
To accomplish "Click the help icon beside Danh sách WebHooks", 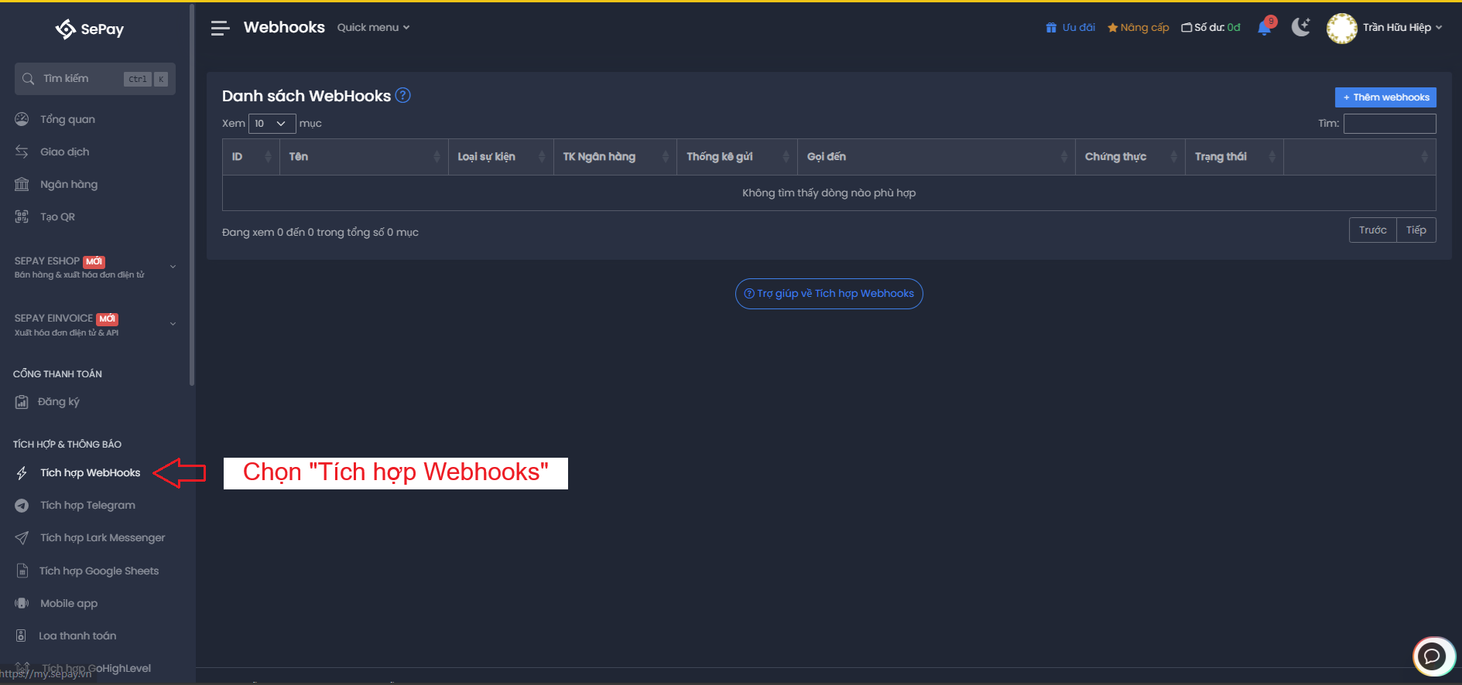I will (x=402, y=95).
